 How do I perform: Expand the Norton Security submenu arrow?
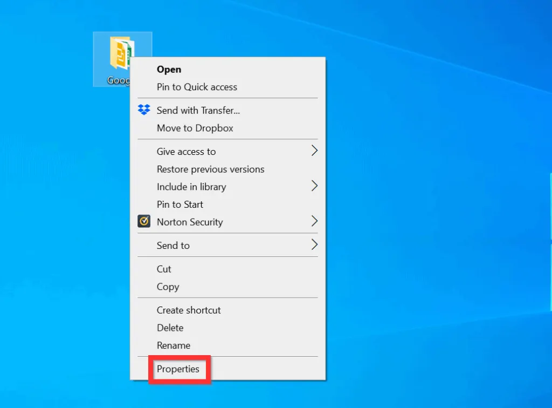[x=314, y=222]
